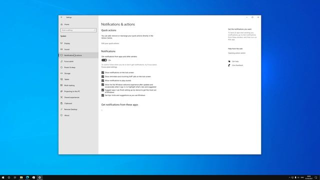The width and height of the screenshot is (320, 180).
Task: Open Home in the Settings sidebar
Action: point(66,24)
